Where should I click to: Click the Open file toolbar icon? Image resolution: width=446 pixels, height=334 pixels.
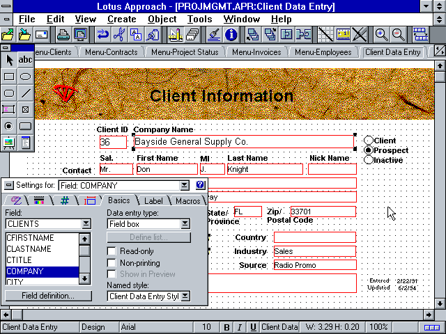click(x=8, y=35)
